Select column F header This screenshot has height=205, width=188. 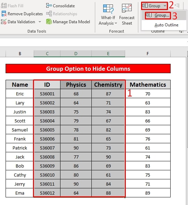tap(148, 54)
